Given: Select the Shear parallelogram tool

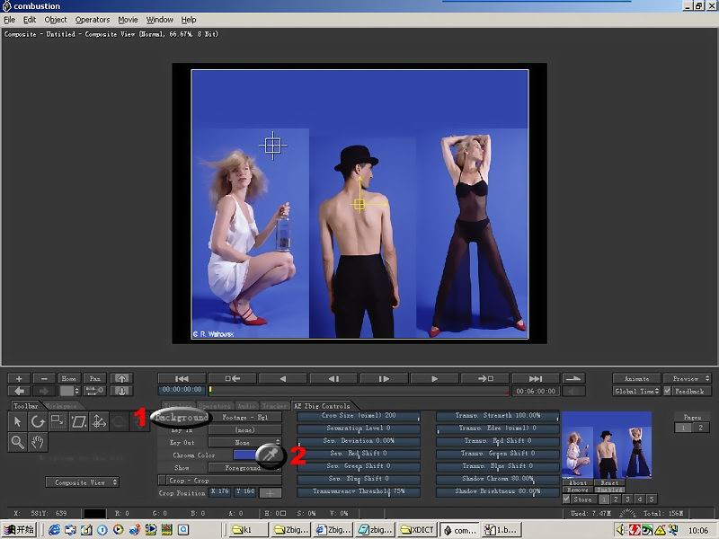Looking at the screenshot, I should point(78,421).
